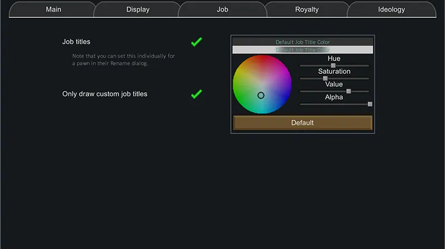Open the Ideology tab

point(392,9)
